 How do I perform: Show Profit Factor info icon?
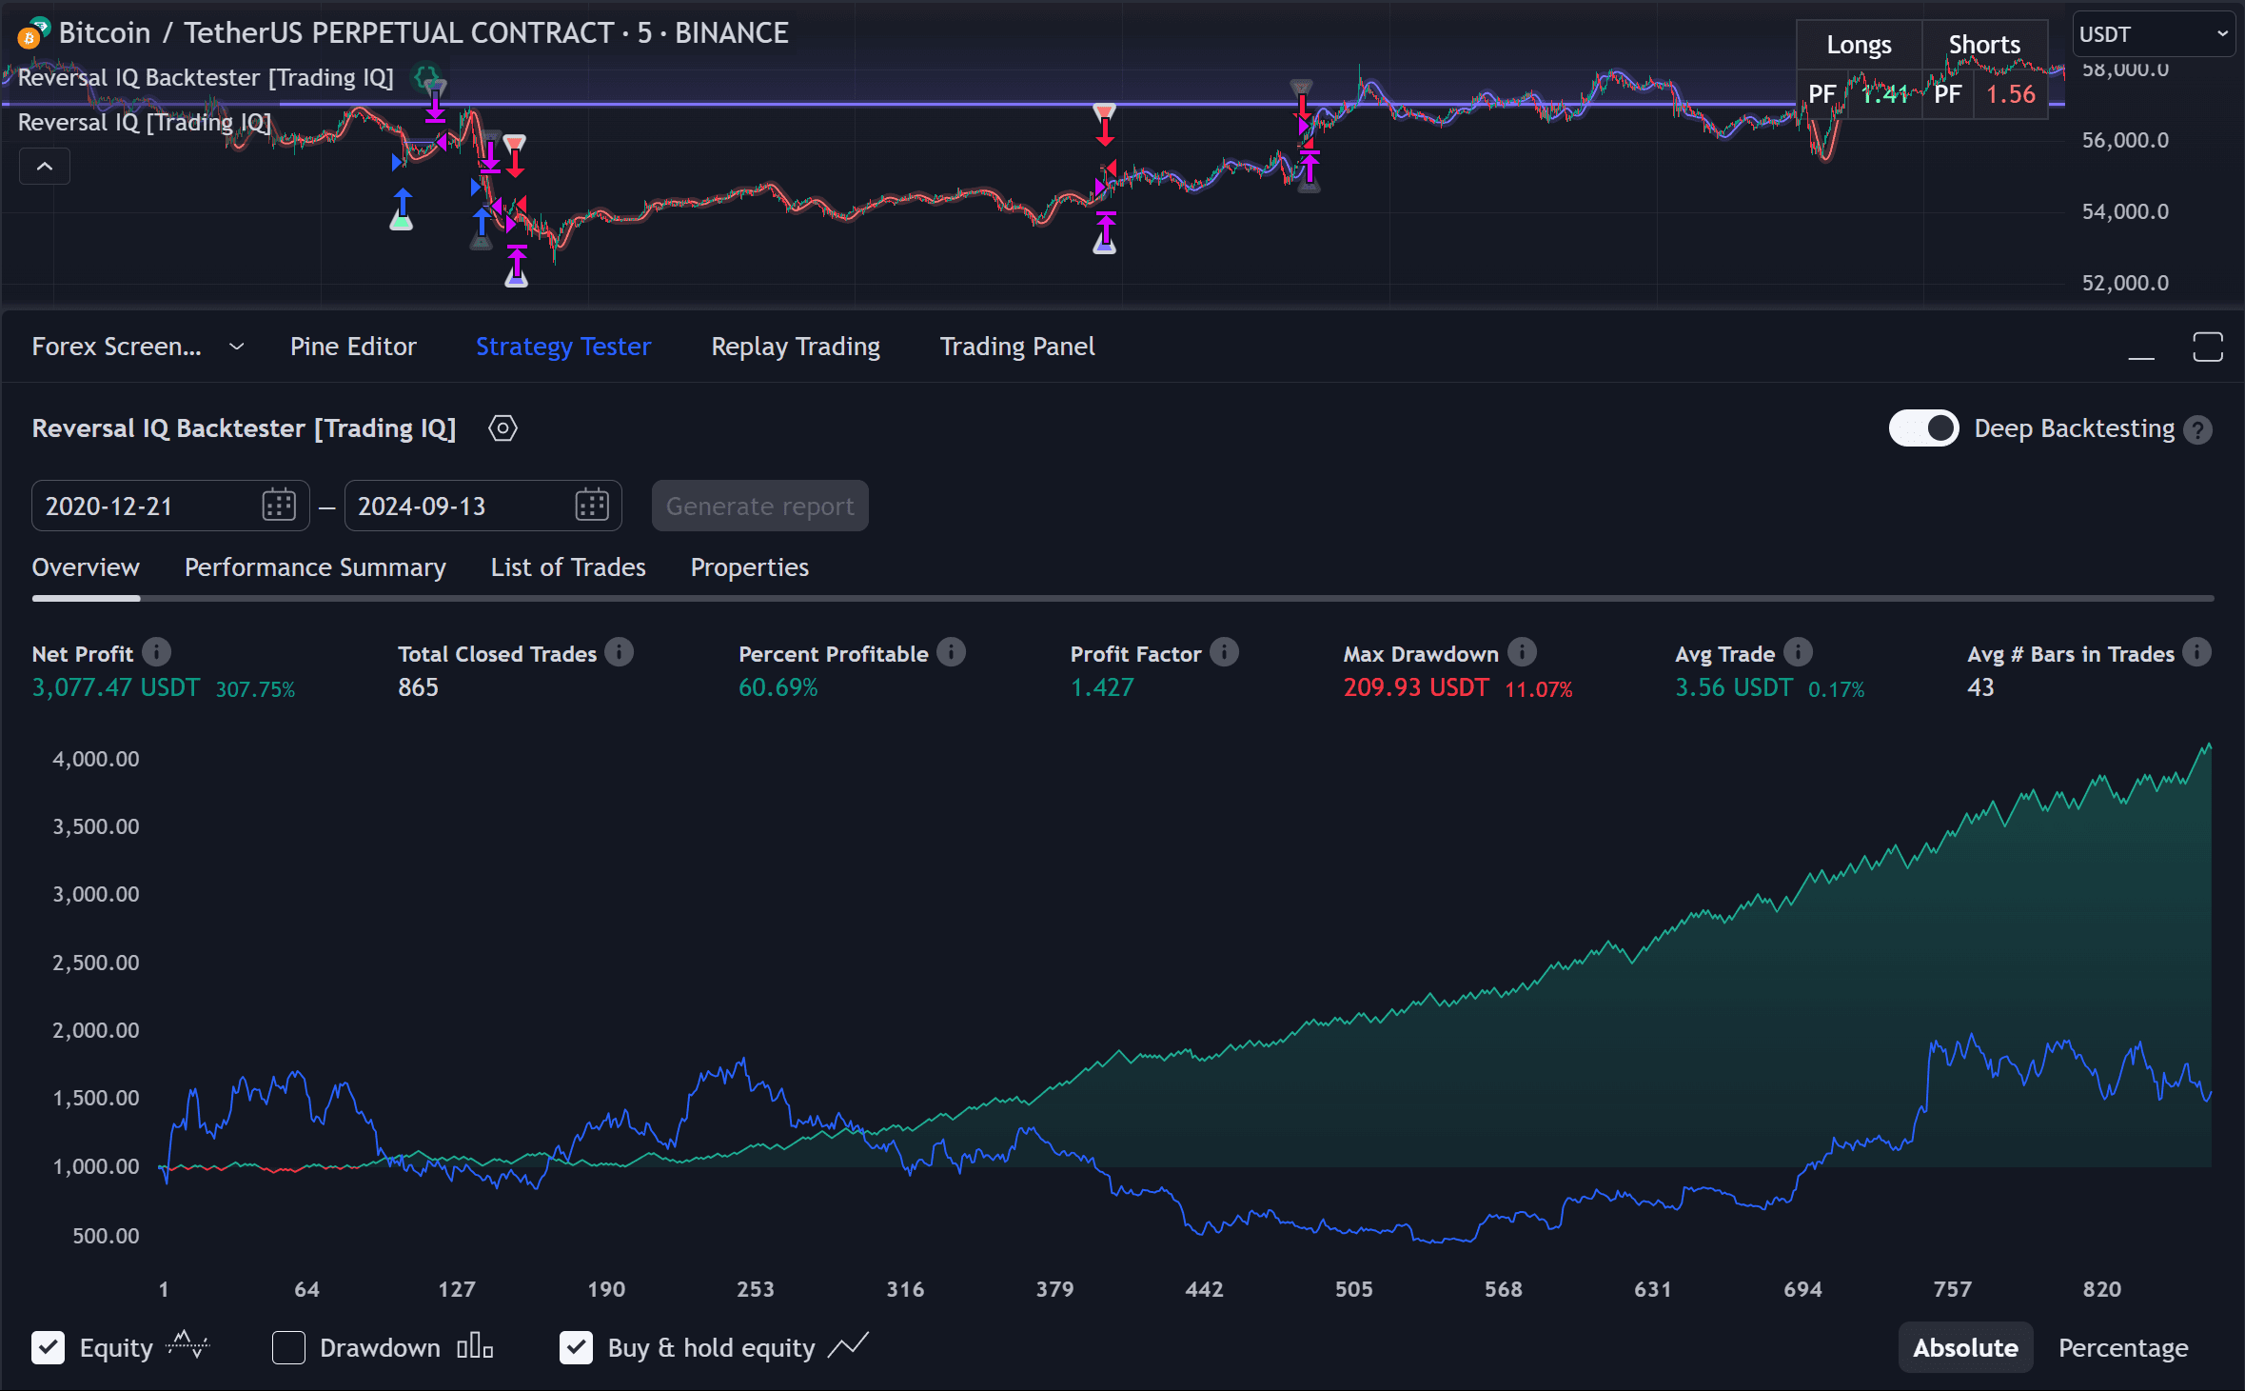[1224, 653]
